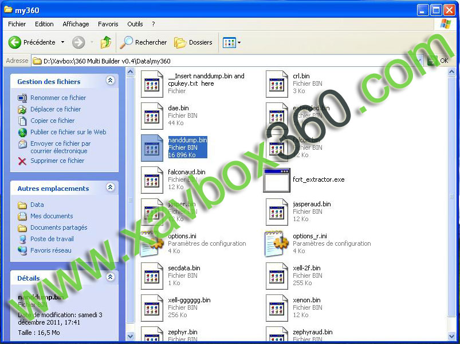460x344 pixels.
Task: Select the xenon.bin file icon
Action: click(x=277, y=308)
